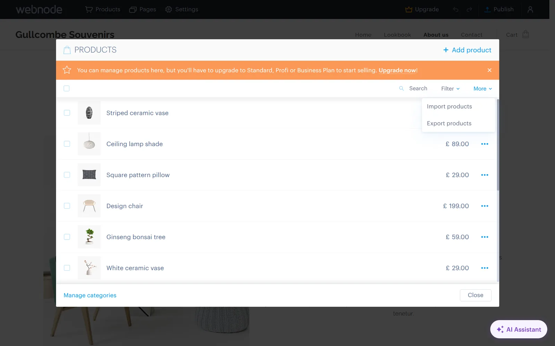Open options menu for Ginseng bonsai tree
555x346 pixels.
point(485,237)
